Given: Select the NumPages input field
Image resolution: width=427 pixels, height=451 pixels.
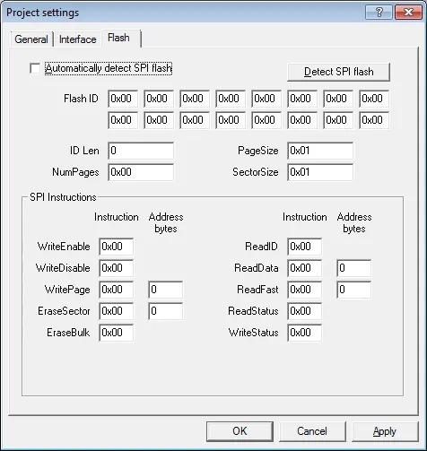Looking at the screenshot, I should click(141, 172).
